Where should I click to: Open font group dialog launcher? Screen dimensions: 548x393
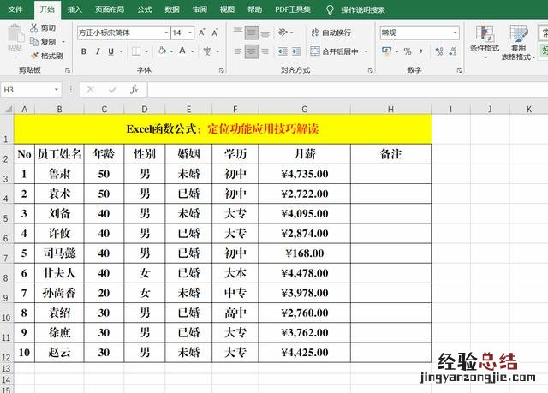click(221, 70)
